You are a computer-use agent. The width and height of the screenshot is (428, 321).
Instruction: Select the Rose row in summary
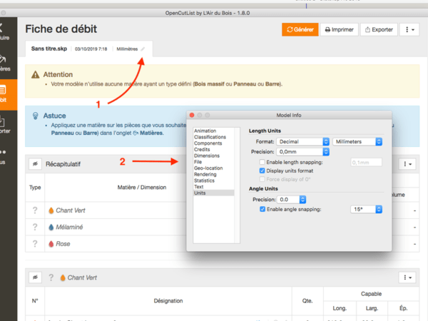222,244
